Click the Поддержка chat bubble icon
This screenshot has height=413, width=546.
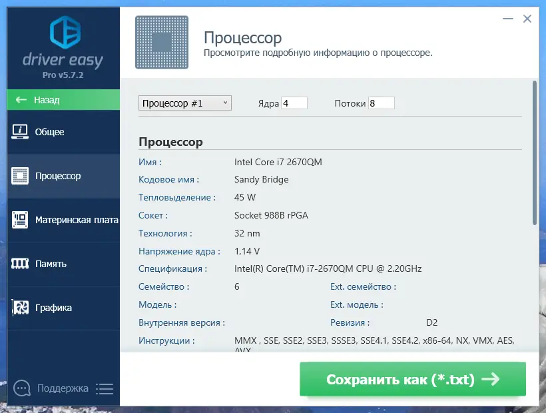(22, 388)
